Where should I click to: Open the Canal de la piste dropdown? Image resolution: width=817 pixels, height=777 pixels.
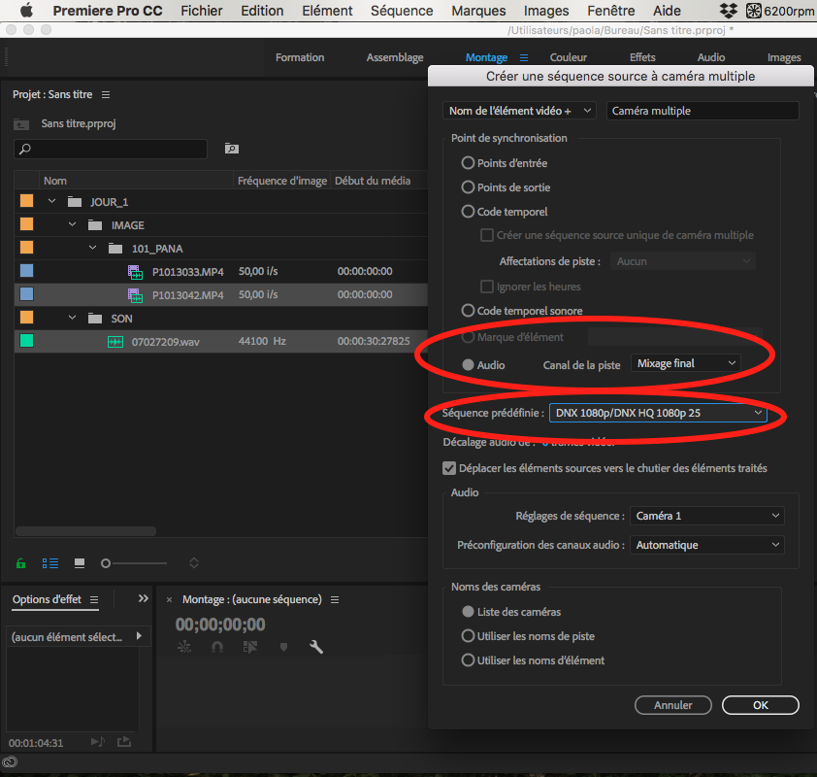tap(686, 363)
